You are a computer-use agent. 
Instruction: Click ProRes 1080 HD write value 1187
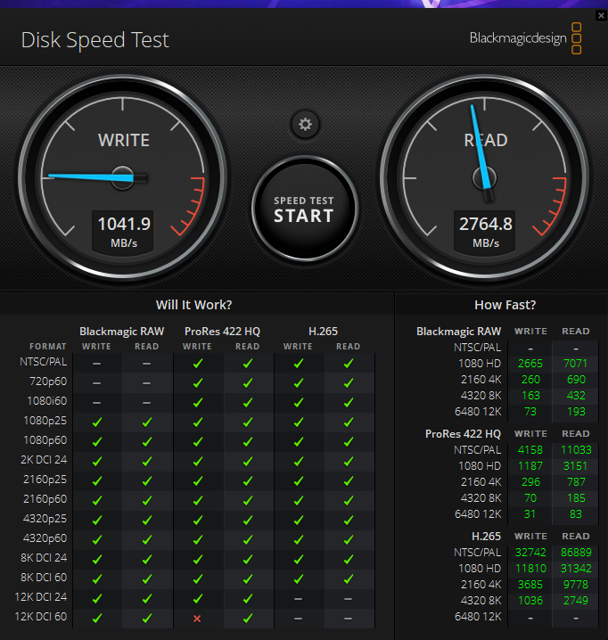click(530, 465)
